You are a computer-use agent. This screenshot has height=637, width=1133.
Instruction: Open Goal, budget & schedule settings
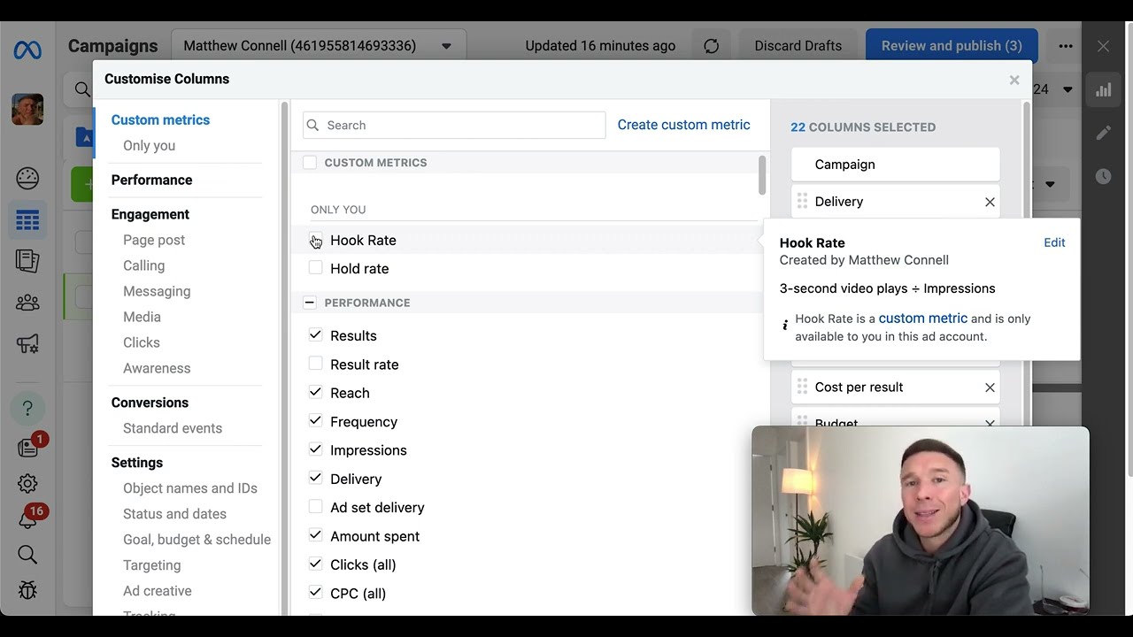[x=197, y=541]
